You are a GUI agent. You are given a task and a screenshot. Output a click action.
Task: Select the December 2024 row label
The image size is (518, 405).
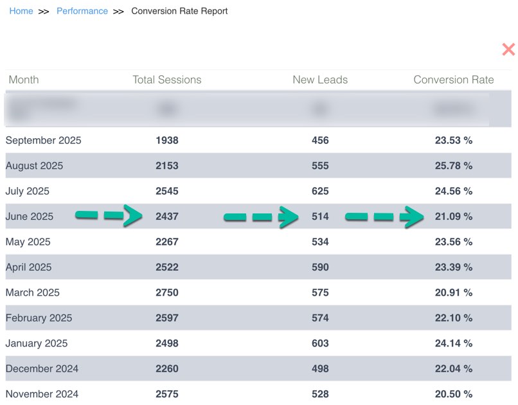pos(42,368)
